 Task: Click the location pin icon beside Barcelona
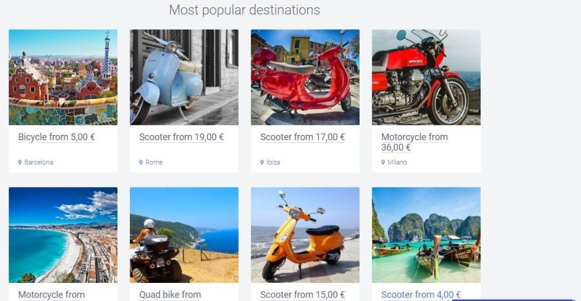tap(20, 162)
